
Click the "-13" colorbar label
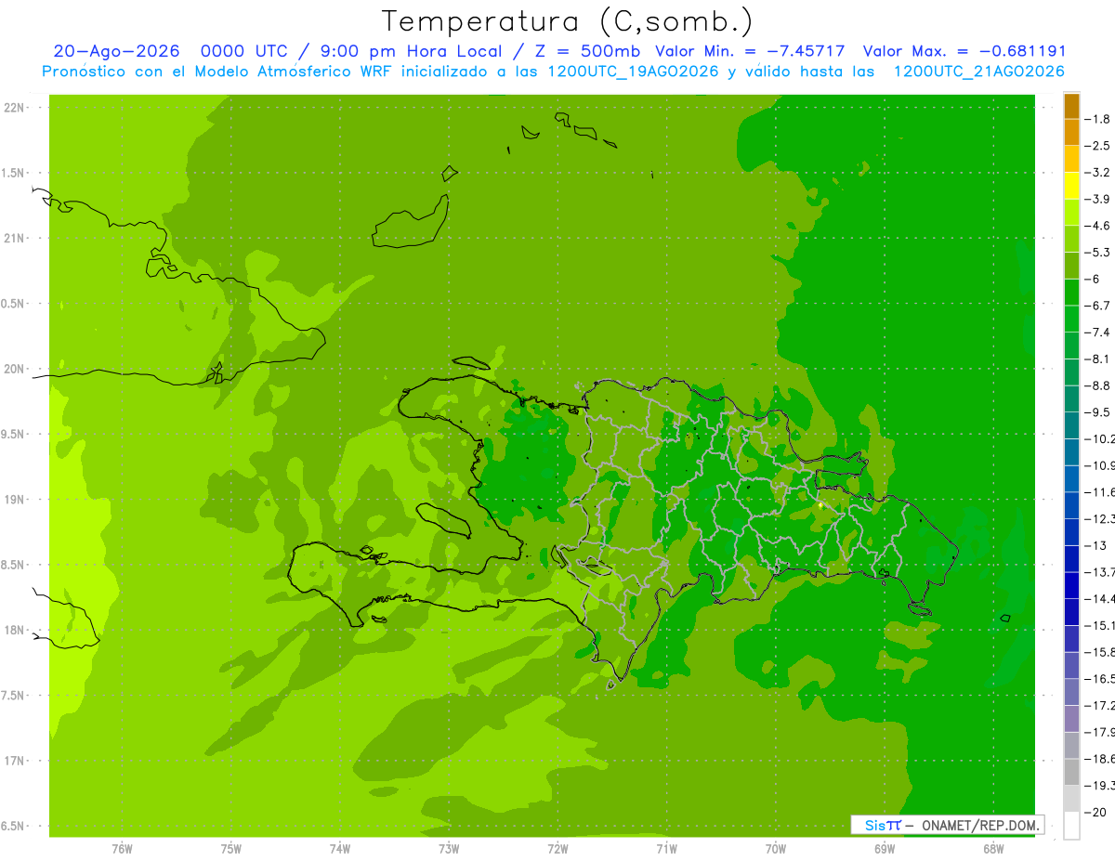pos(1095,545)
